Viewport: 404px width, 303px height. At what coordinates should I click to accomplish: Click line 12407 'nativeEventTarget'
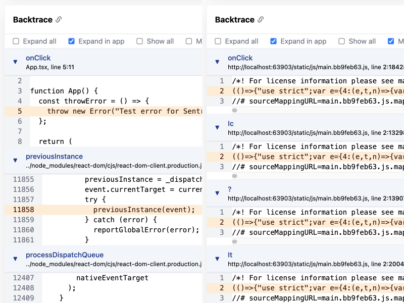point(112,278)
